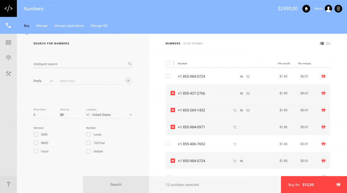Open the tools hammer sidebar icon

click(8, 73)
